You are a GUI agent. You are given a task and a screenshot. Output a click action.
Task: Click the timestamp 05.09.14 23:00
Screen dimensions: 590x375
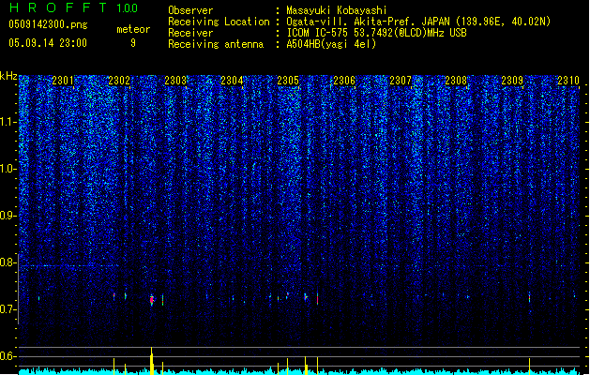click(x=48, y=43)
